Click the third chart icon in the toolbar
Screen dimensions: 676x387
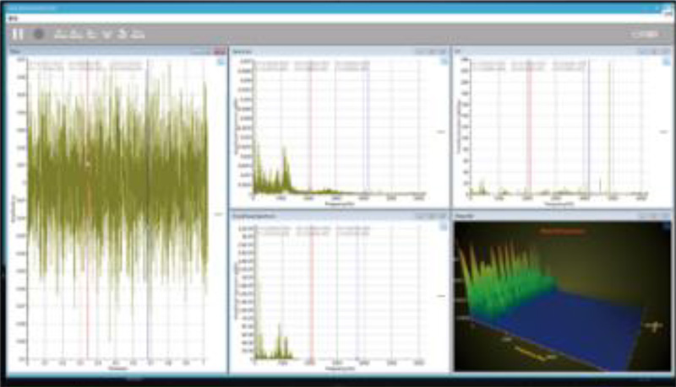click(91, 34)
